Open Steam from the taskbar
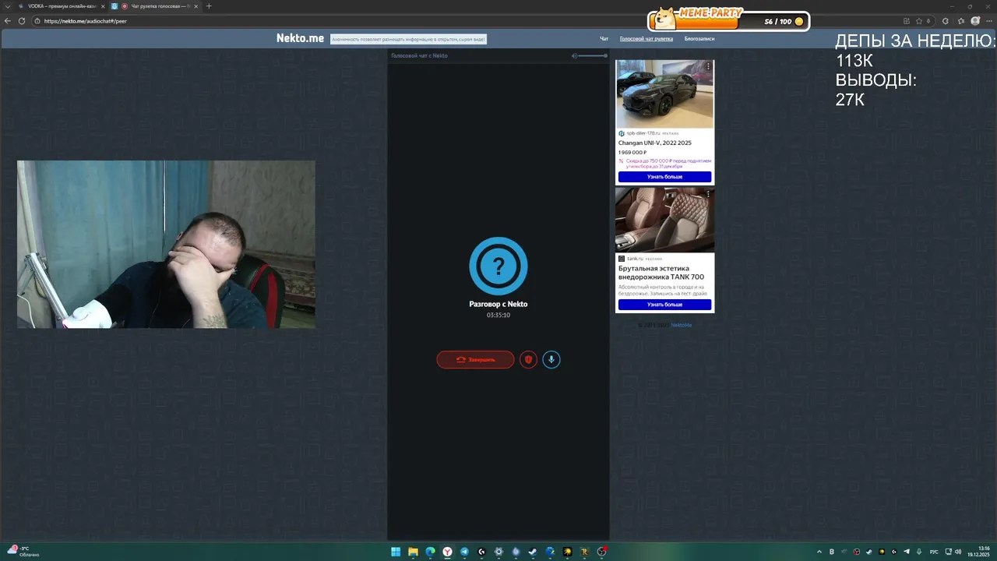Screen dimensions: 997x561 [533, 552]
